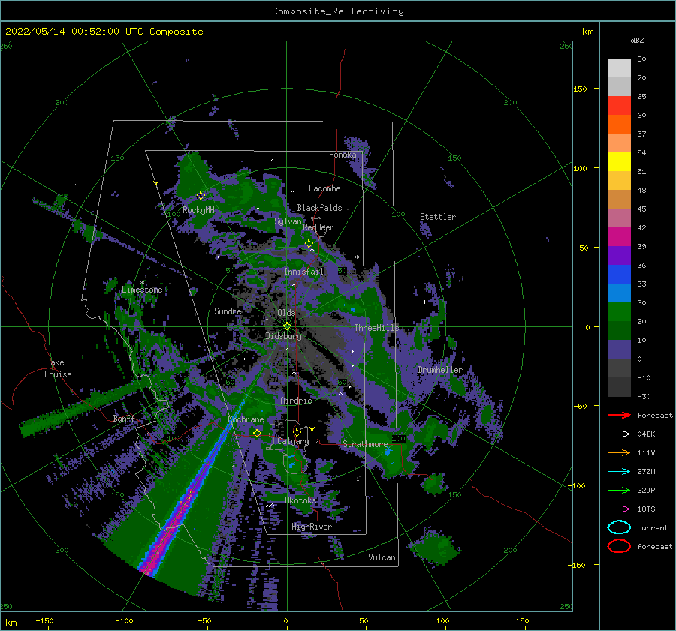This screenshot has height=631, width=676.
Task: Select the yellow diamond marker below RedDeer
Action: (309, 244)
